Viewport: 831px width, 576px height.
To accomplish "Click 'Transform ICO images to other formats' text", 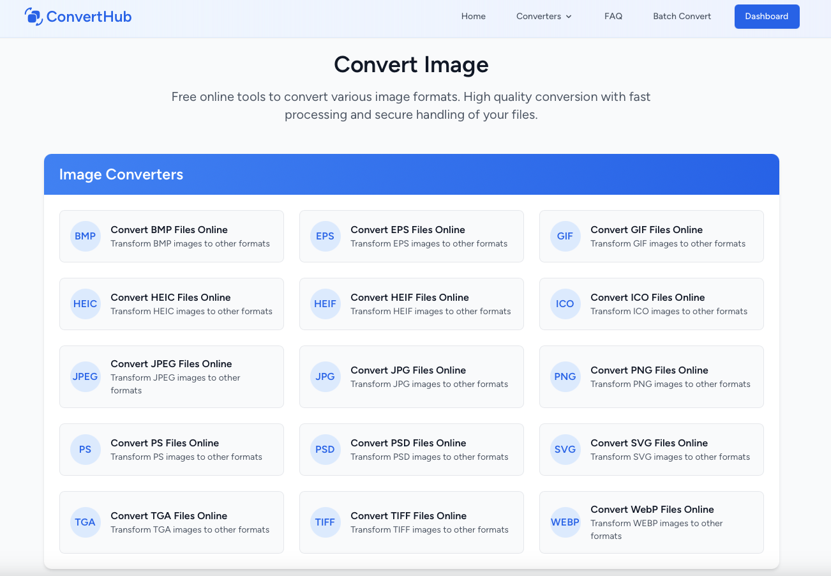I will tap(669, 312).
